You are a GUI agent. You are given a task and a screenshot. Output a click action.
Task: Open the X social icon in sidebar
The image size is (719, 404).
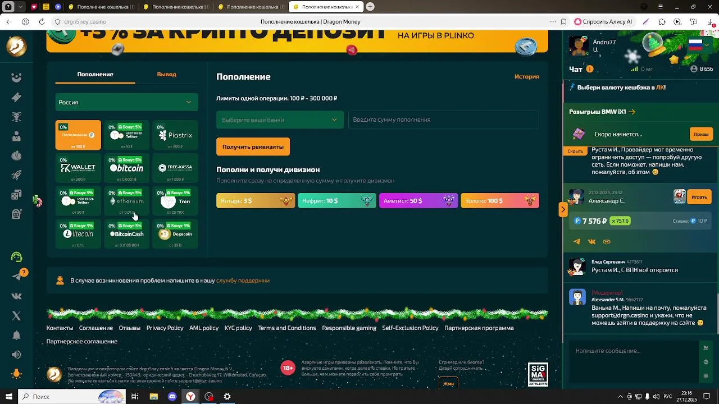pyautogui.click(x=16, y=316)
